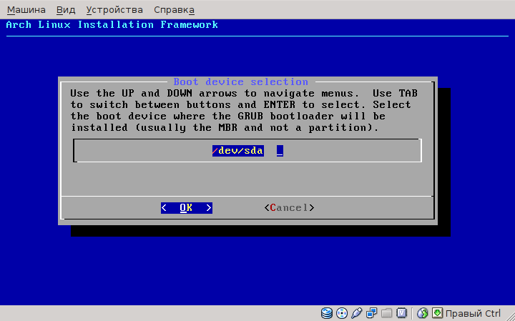Click the network adapters status icon
Screen dimensions: 515x321
pos(371,313)
